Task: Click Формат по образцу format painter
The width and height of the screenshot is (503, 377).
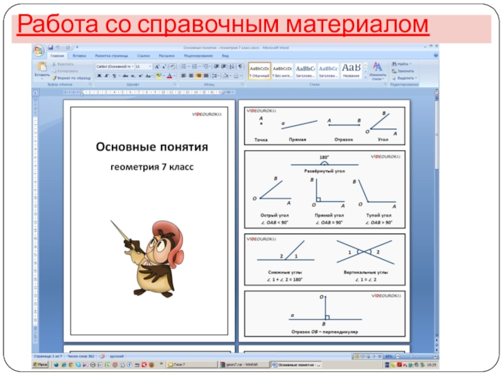Action: pyautogui.click(x=72, y=78)
